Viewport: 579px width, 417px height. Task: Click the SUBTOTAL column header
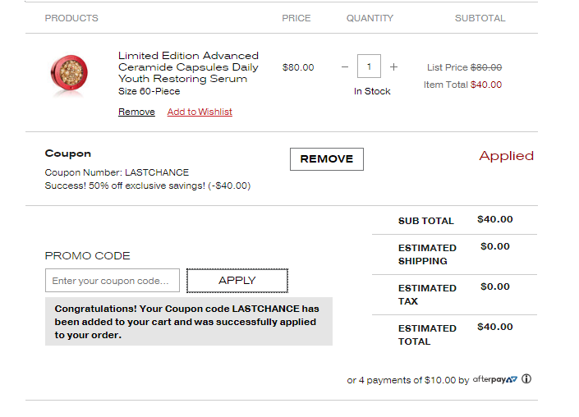[480, 18]
